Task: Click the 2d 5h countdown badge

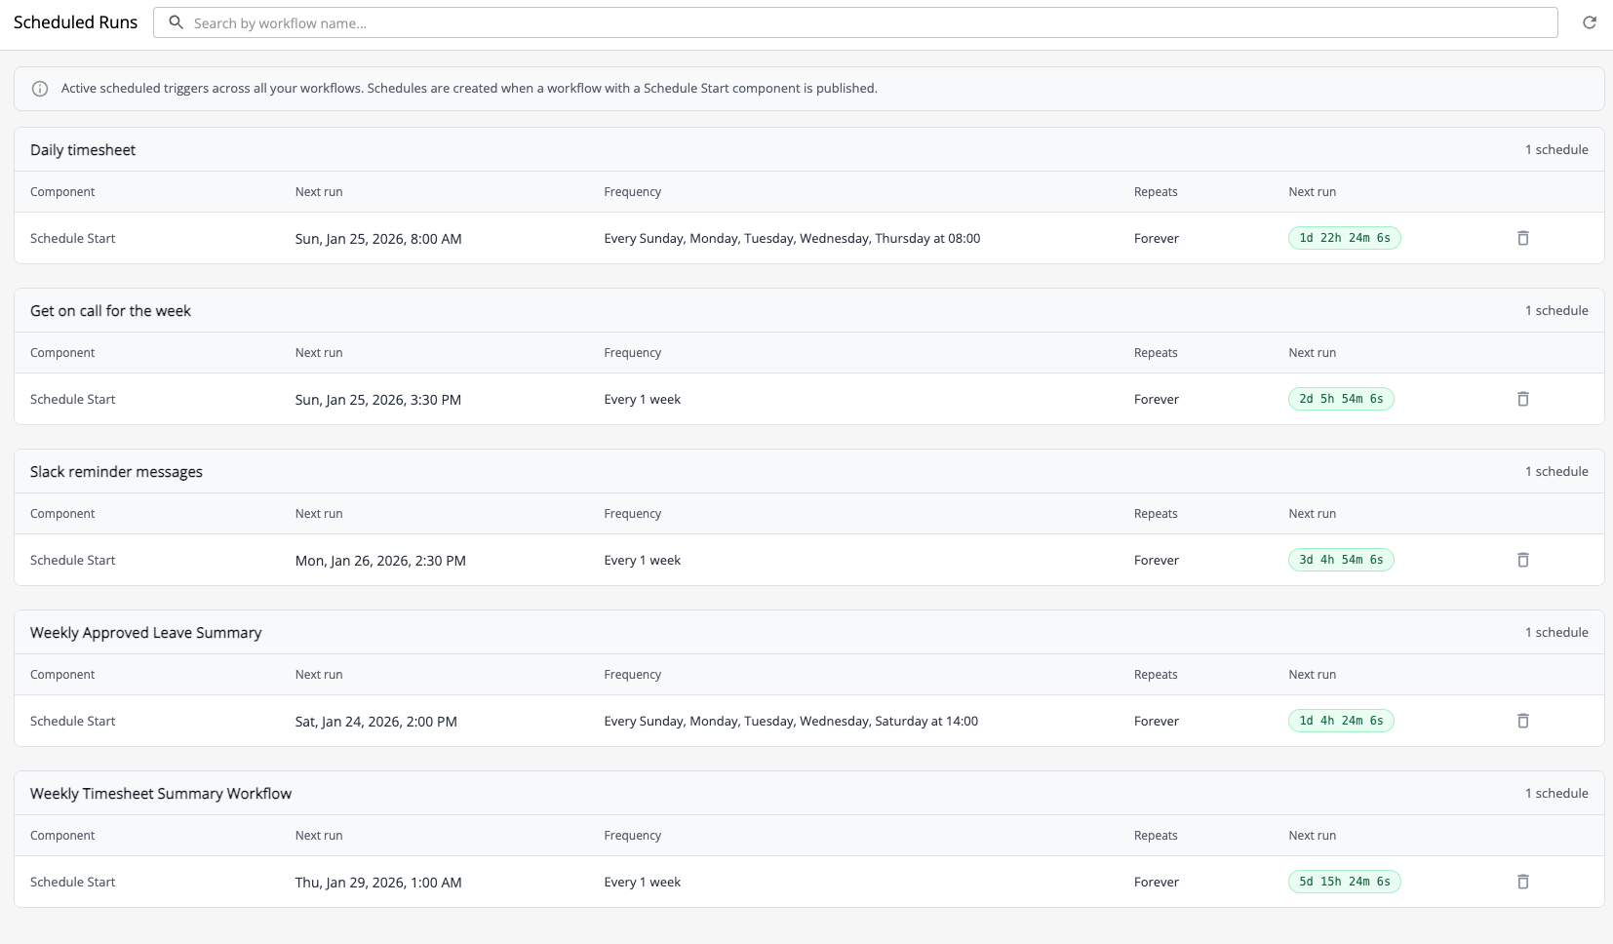Action: pyautogui.click(x=1341, y=399)
